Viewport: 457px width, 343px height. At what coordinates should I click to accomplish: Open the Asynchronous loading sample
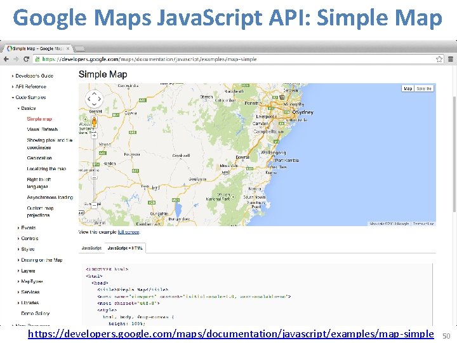(50, 198)
